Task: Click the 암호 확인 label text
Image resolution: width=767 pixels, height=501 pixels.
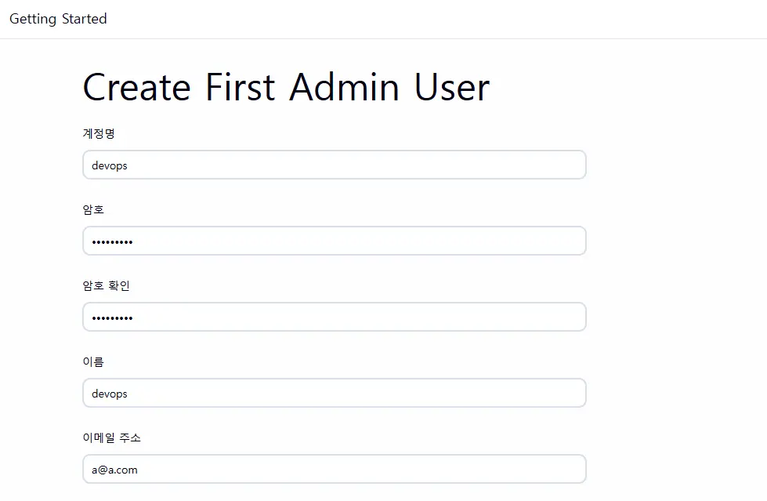Action: click(106, 286)
